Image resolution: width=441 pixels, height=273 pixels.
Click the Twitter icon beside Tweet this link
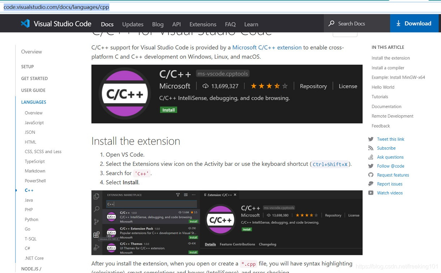371,139
